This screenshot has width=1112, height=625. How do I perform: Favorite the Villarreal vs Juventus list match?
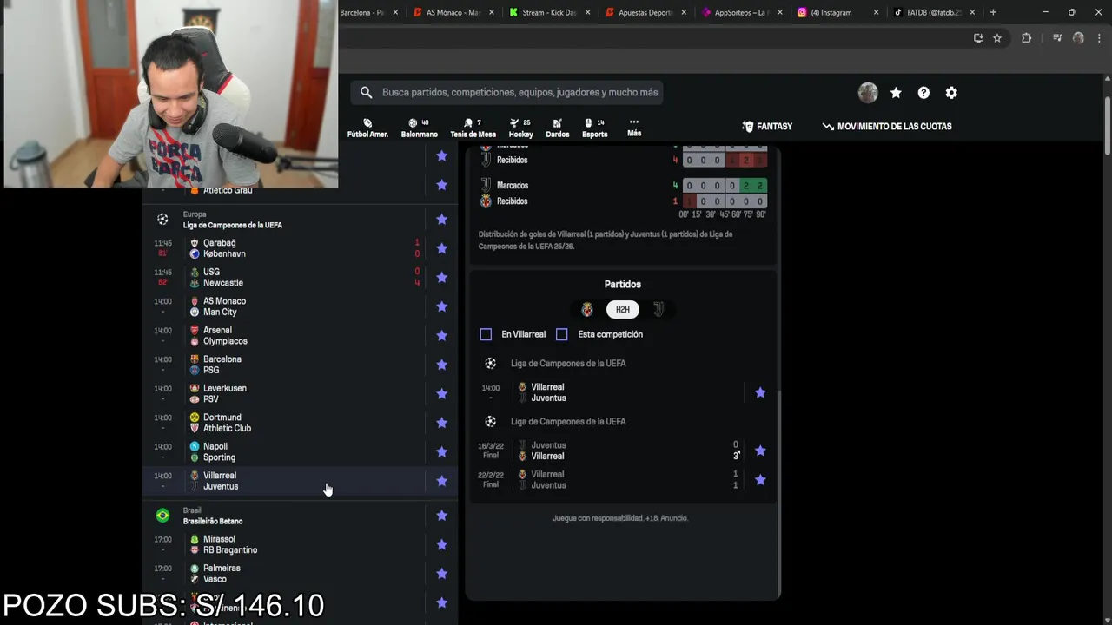441,481
